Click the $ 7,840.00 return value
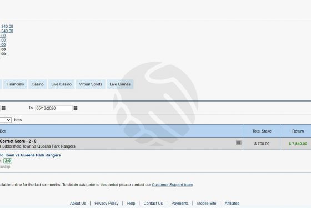Image resolution: width=311 pixels, height=208 pixels. 298,144
